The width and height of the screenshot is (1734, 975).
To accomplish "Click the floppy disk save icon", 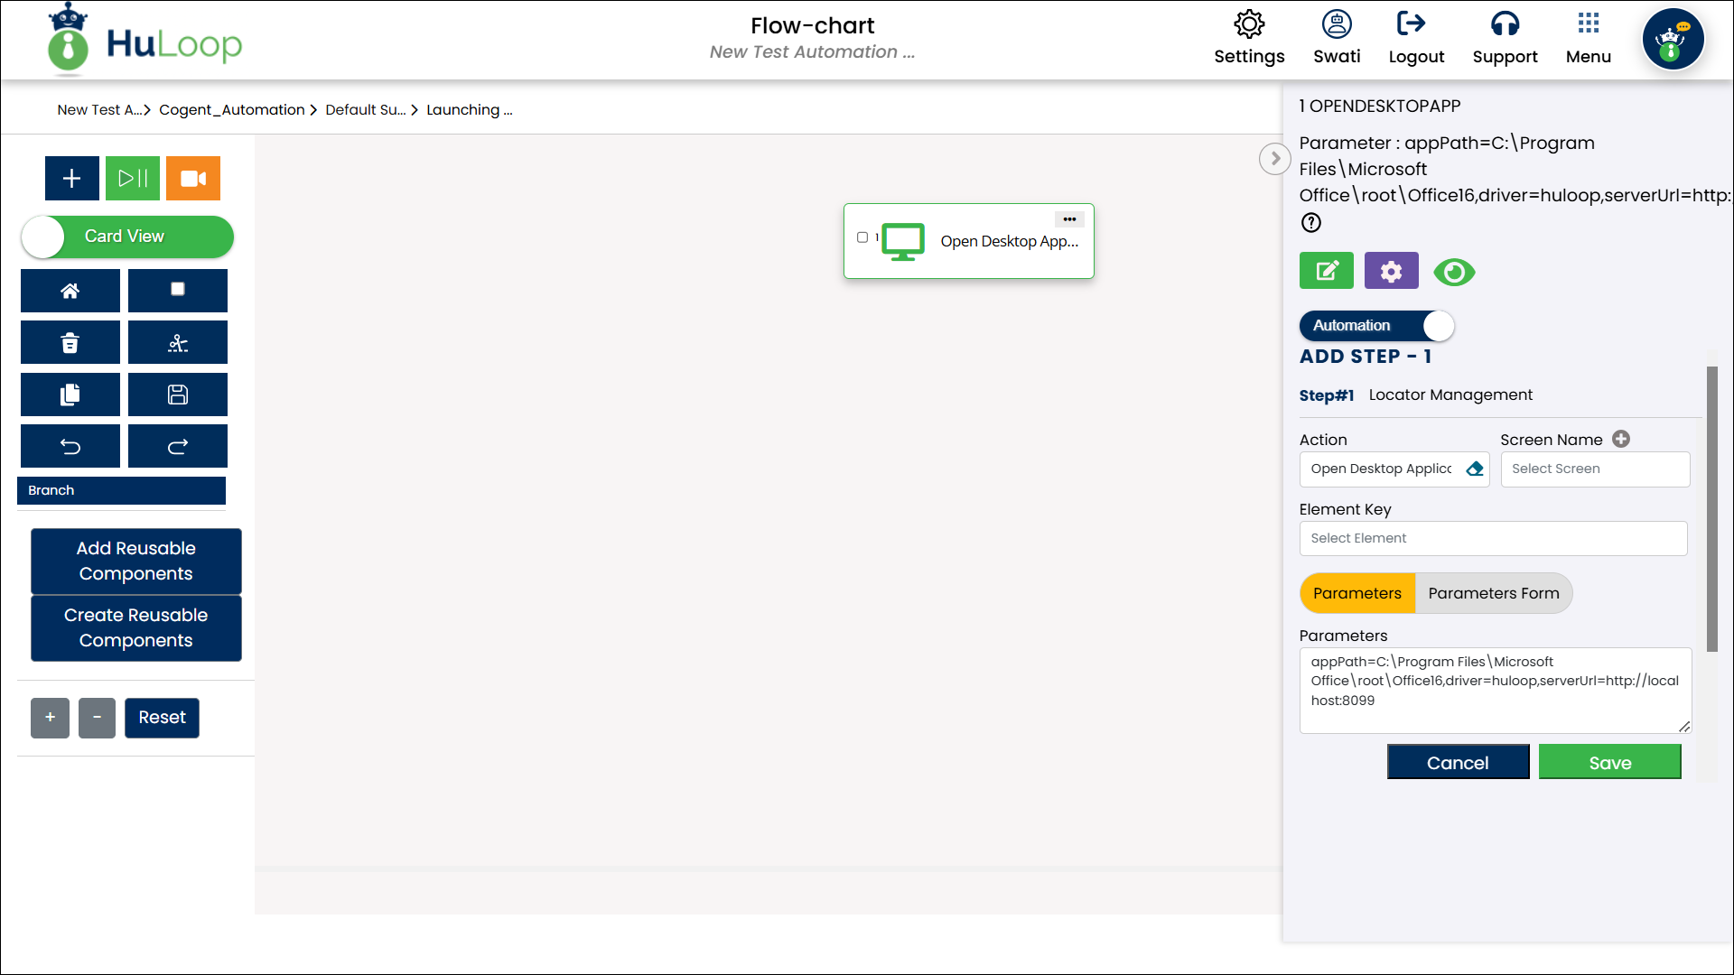I will [178, 395].
